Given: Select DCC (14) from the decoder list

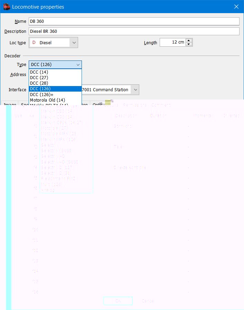Looking at the screenshot, I should coord(39,72).
